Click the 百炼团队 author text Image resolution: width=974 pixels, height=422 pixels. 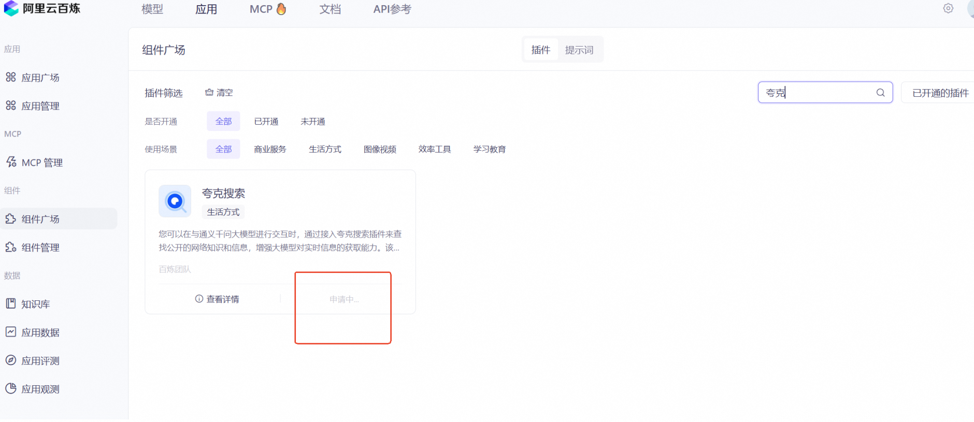point(175,269)
